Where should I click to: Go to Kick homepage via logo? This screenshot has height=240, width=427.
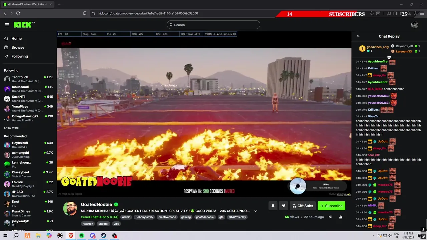[x=24, y=25]
